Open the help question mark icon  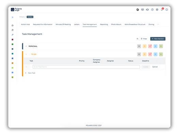(152, 10)
